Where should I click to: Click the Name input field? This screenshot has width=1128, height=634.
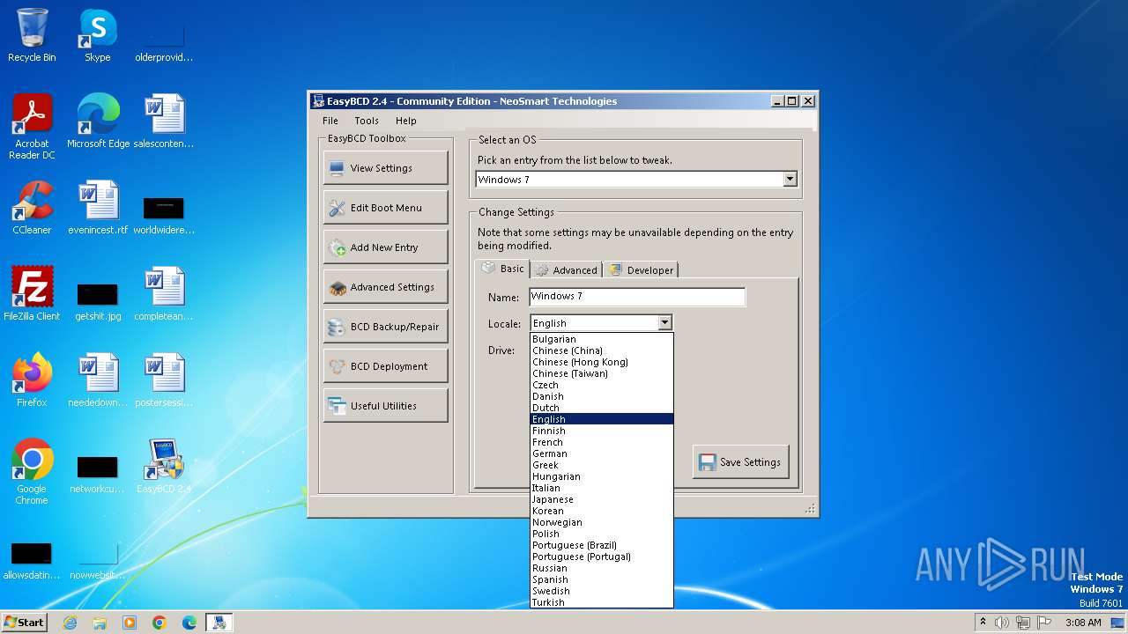click(x=636, y=297)
